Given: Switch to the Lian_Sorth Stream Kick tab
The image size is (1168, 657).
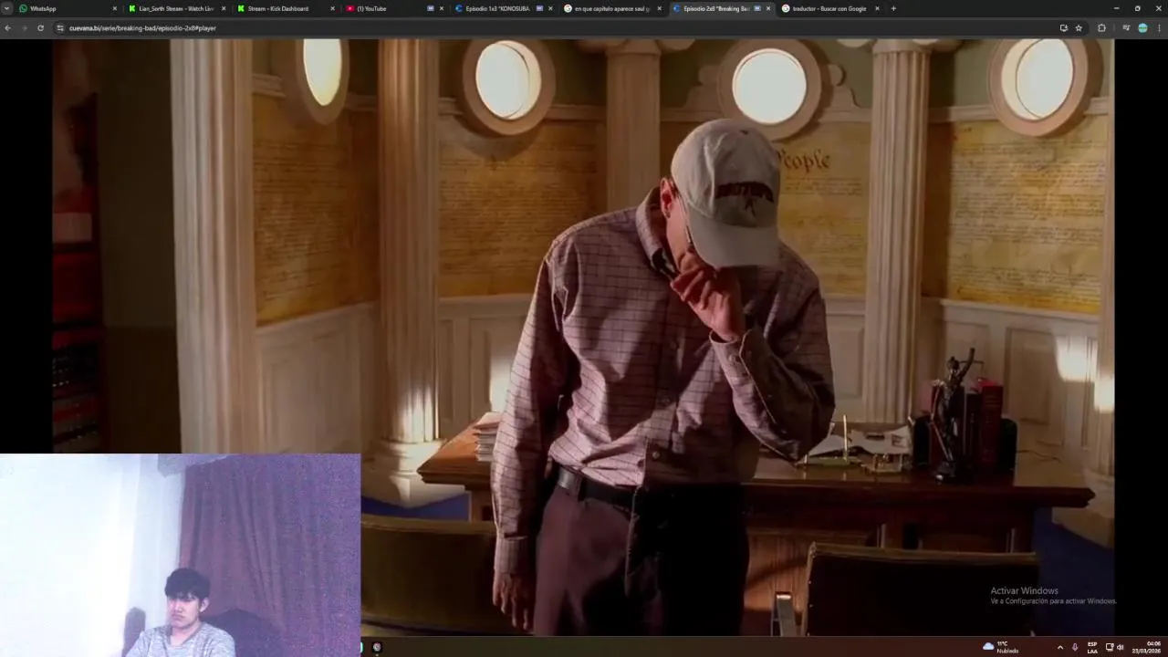Looking at the screenshot, I should [177, 8].
